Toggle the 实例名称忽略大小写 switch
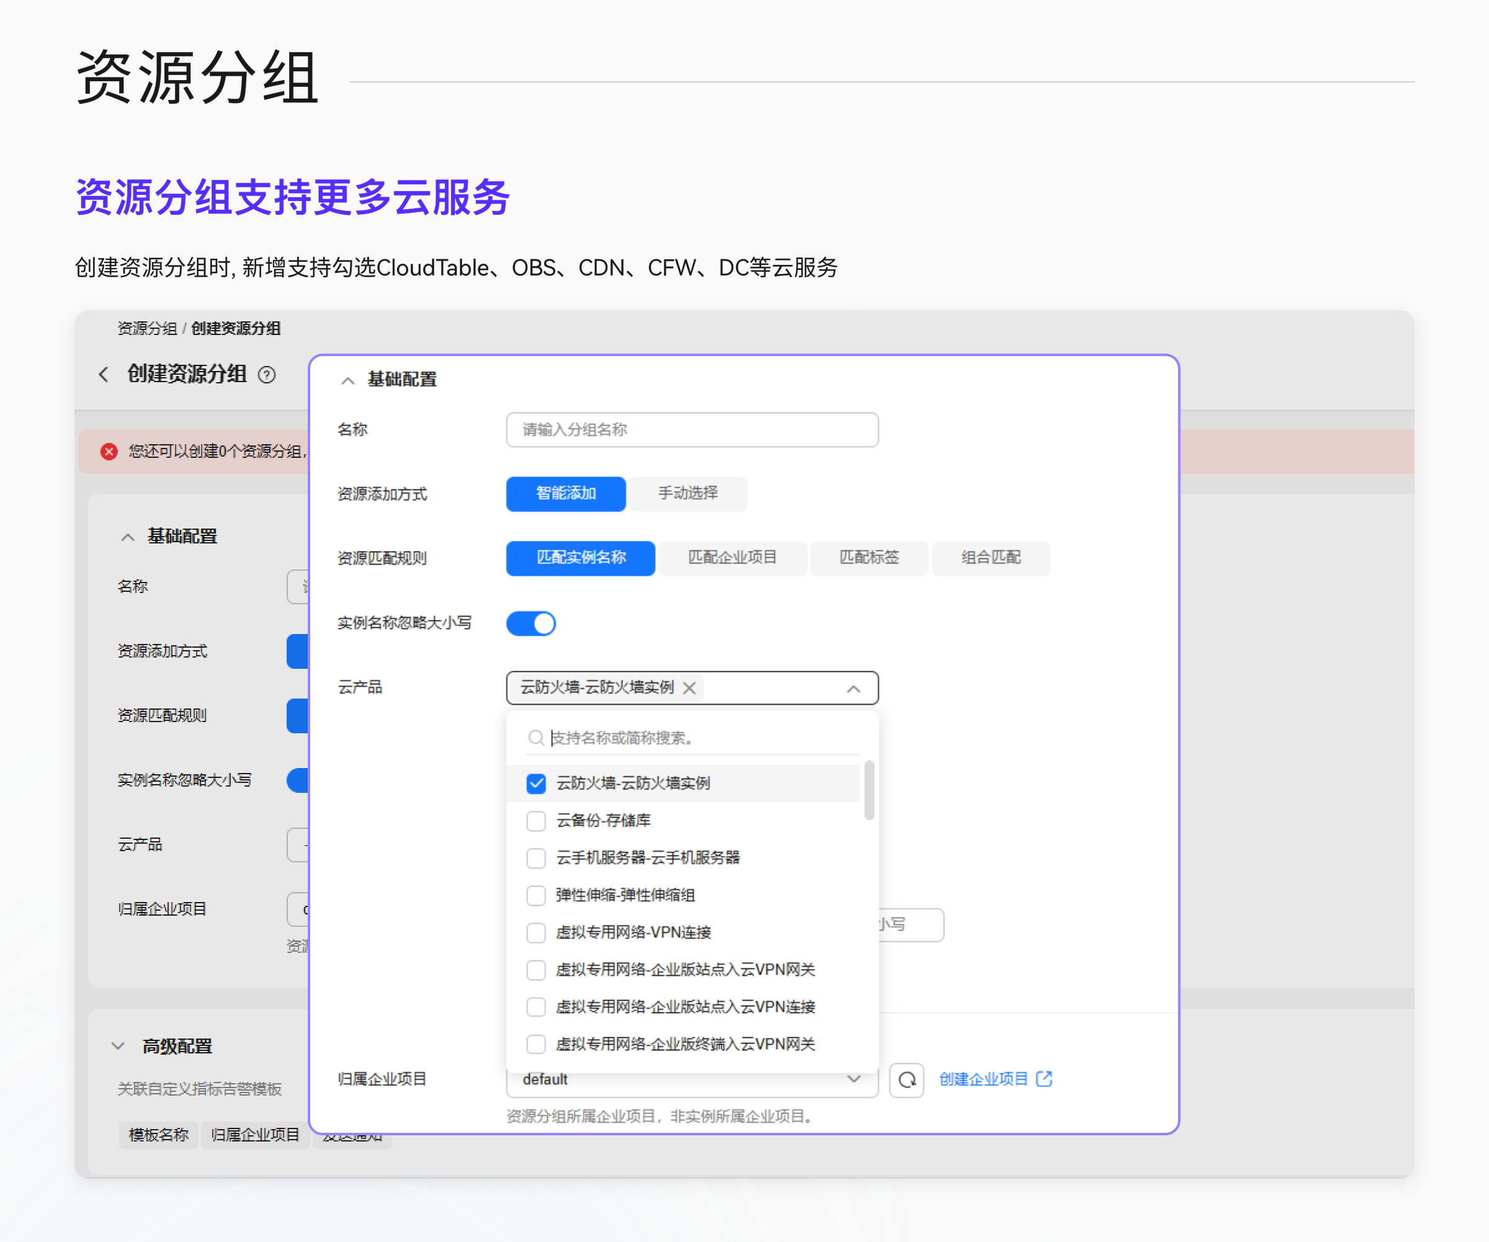This screenshot has height=1242, width=1489. coord(531,624)
